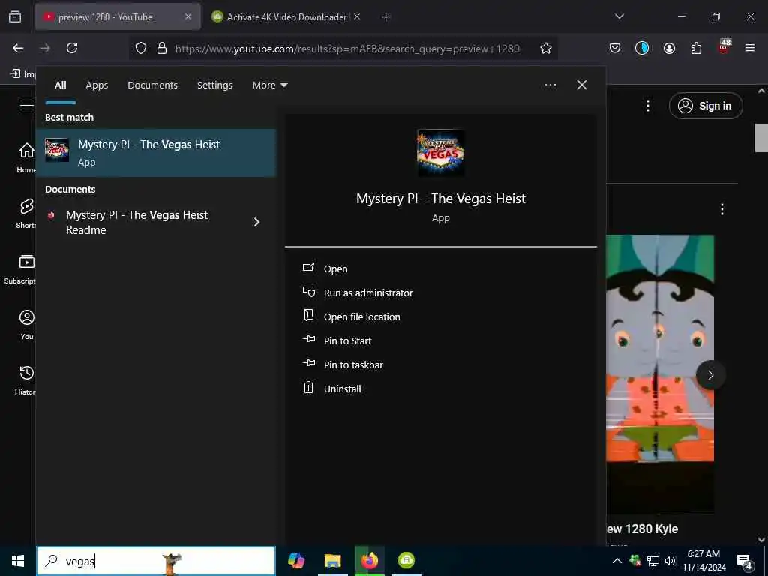
Task: Bookmark this page with the star
Action: coord(546,48)
